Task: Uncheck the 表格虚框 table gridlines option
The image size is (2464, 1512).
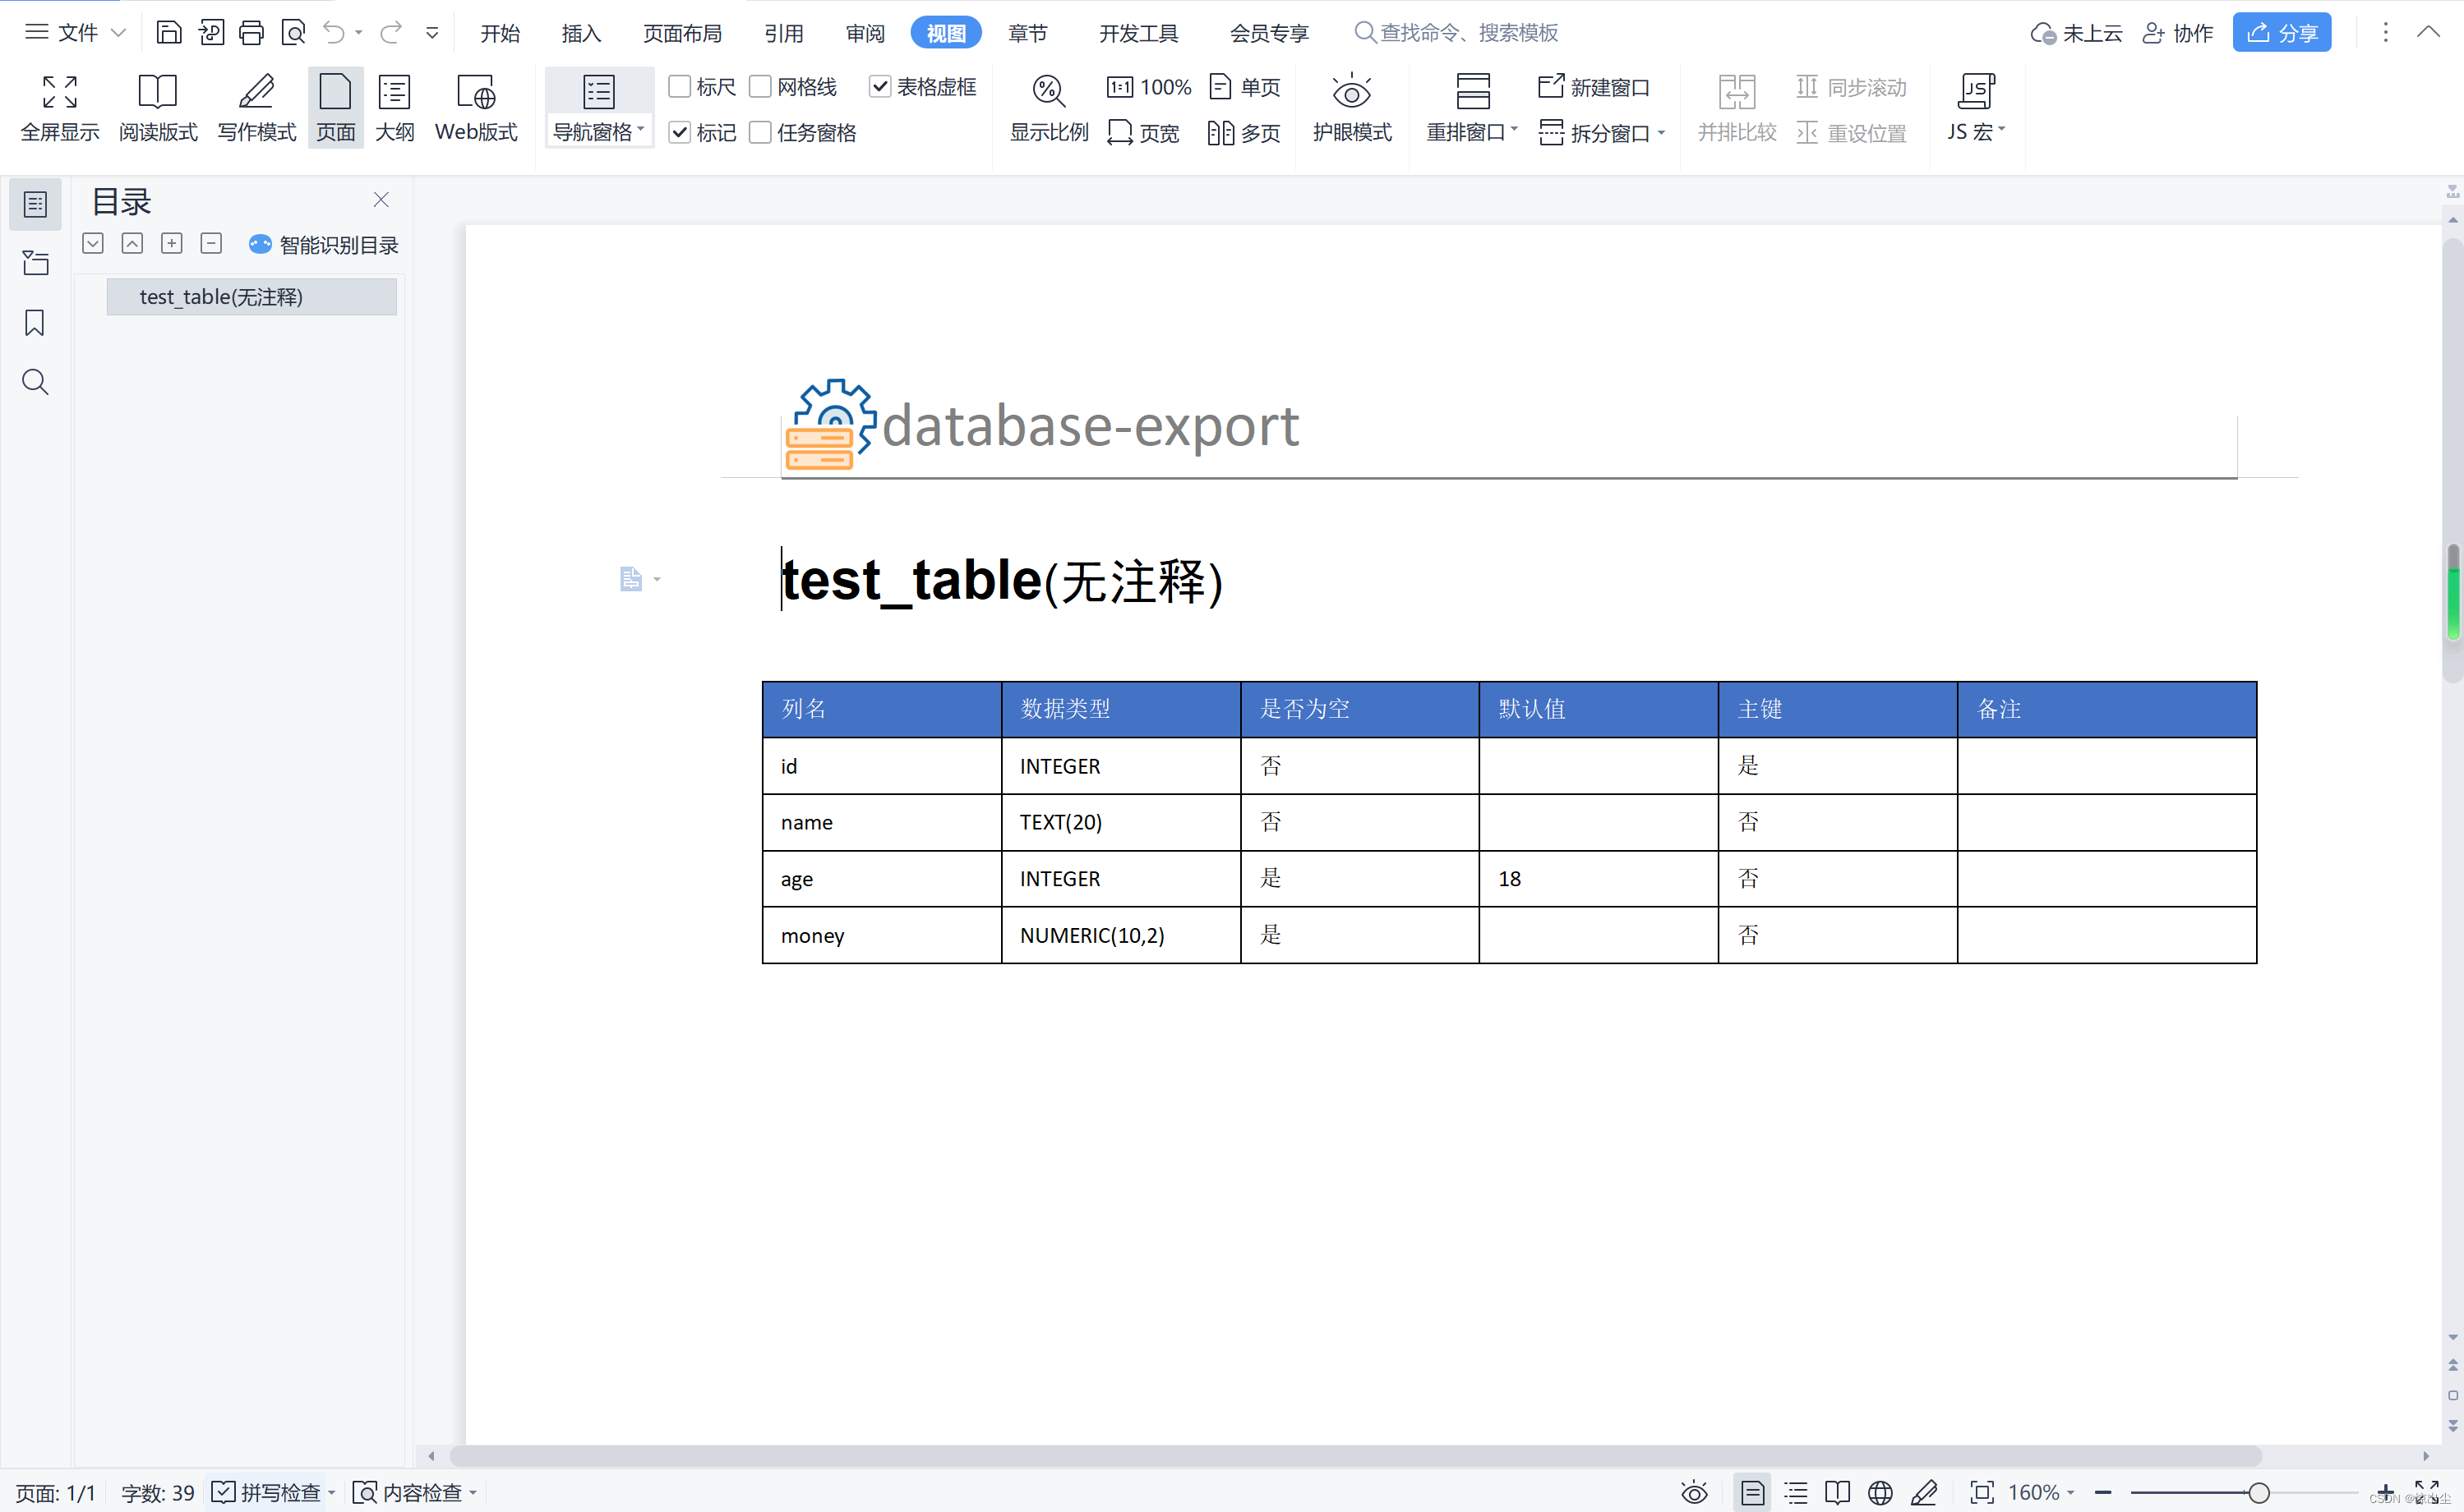Action: coord(881,87)
